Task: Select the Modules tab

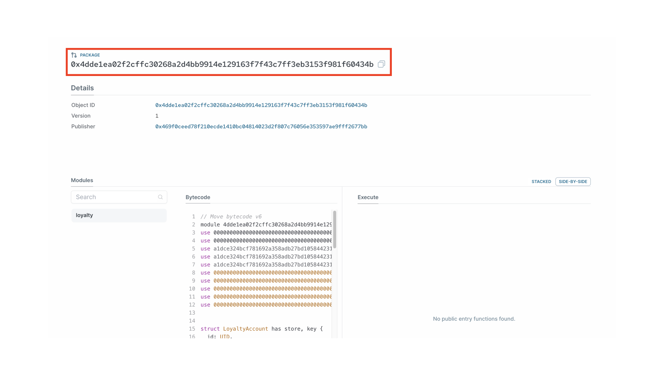Action: [82, 180]
